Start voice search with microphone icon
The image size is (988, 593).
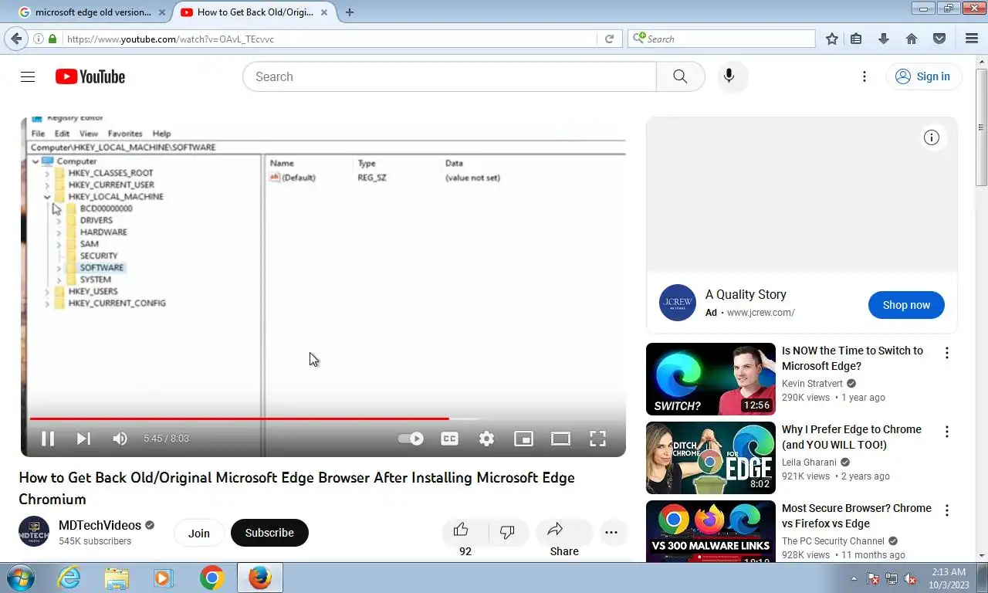(729, 76)
